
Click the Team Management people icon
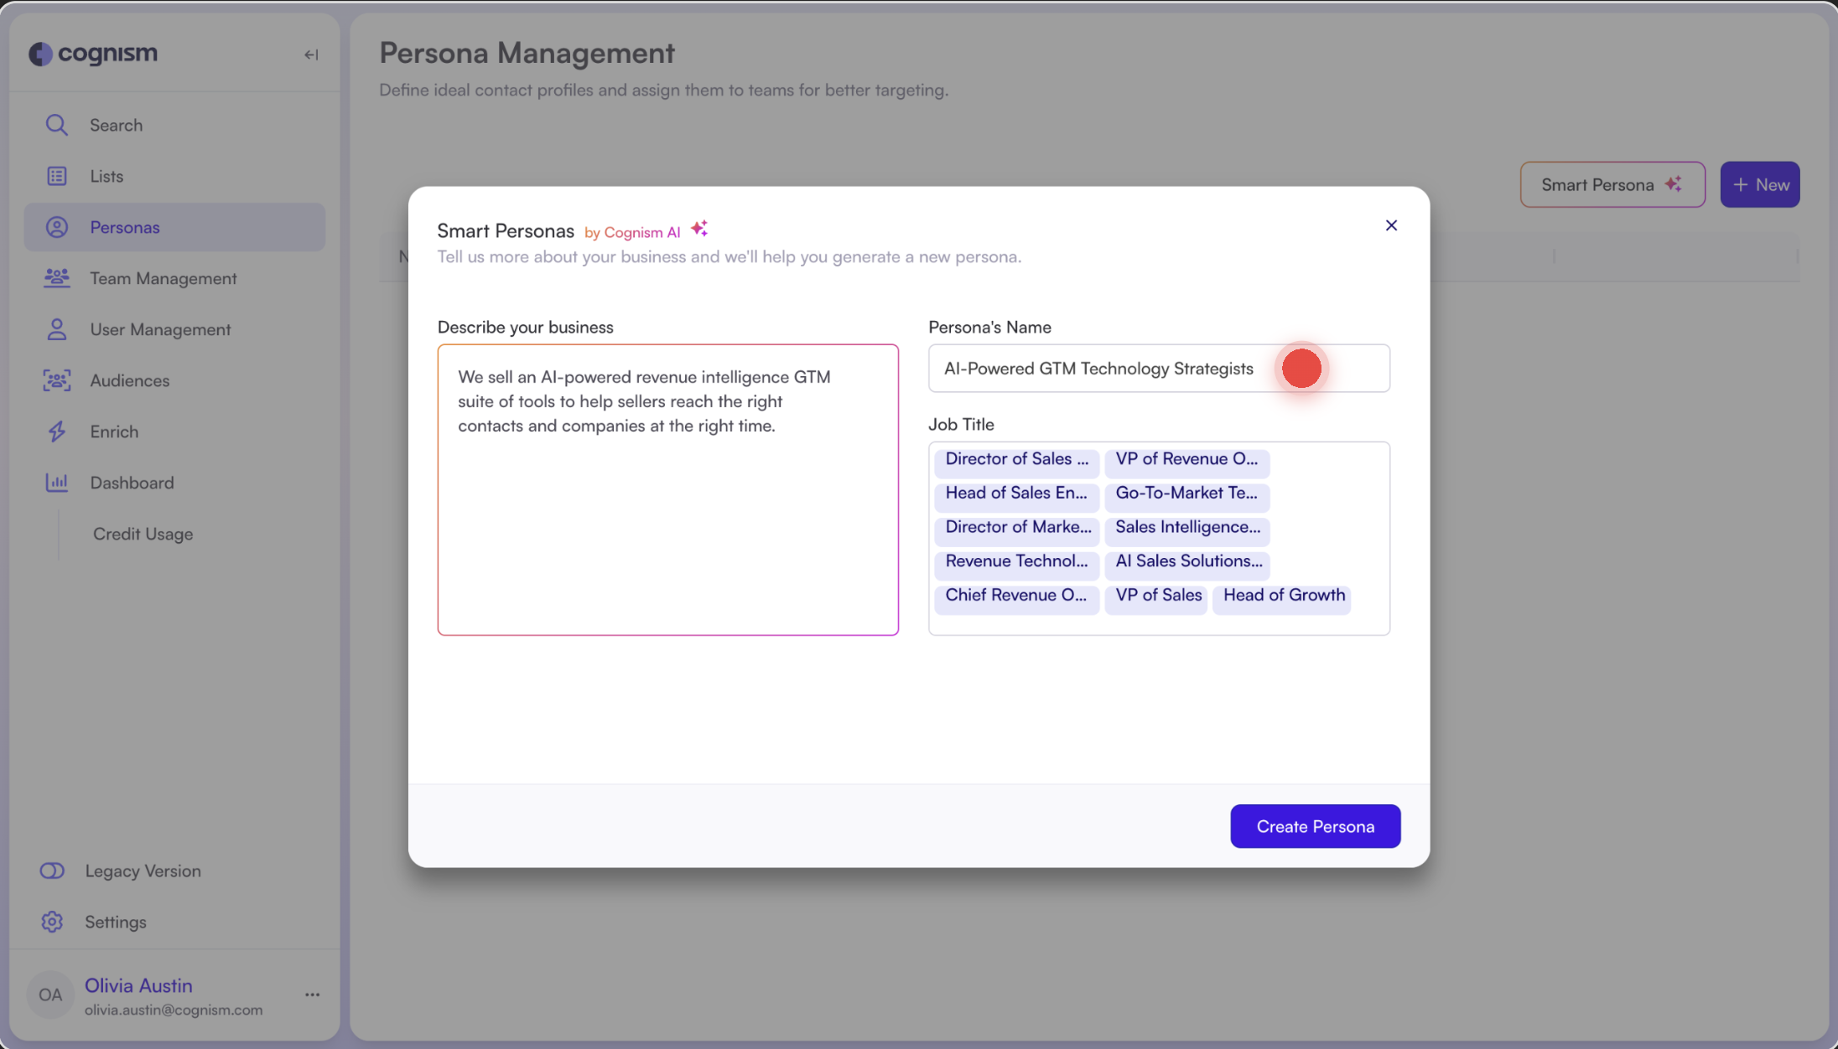tap(56, 278)
